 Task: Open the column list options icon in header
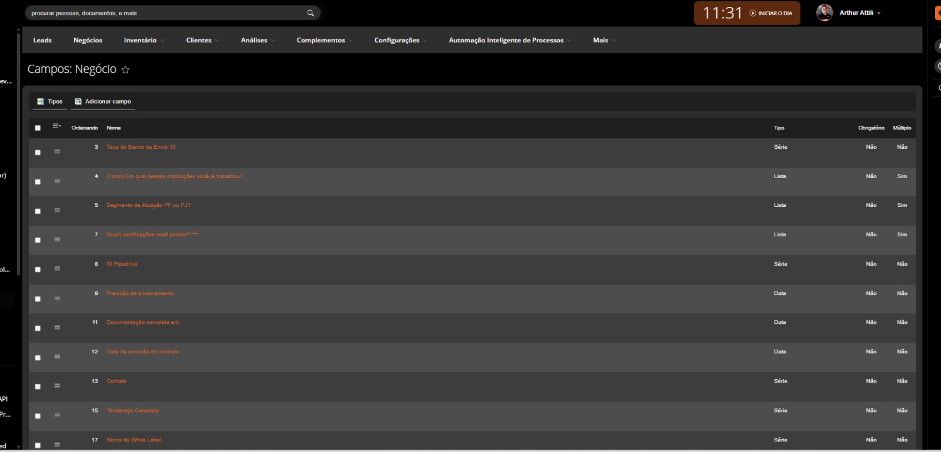point(56,126)
